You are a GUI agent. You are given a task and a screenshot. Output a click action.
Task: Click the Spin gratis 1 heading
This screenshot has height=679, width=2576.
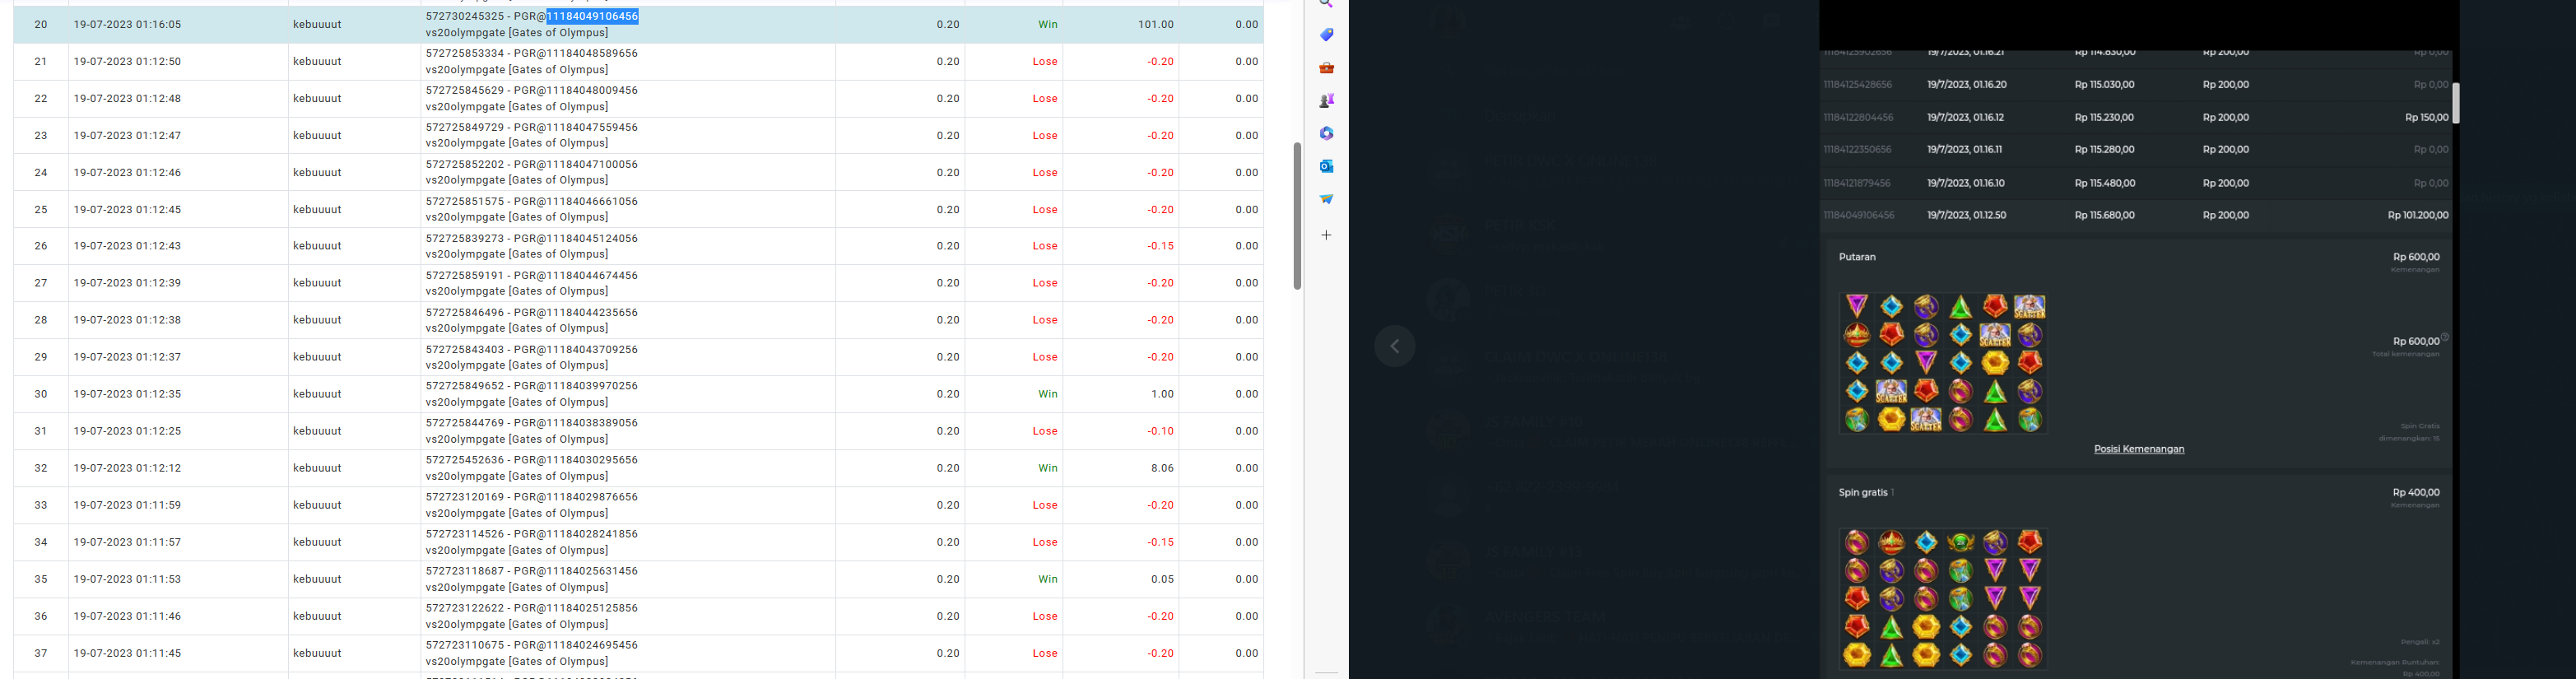tap(1866, 493)
